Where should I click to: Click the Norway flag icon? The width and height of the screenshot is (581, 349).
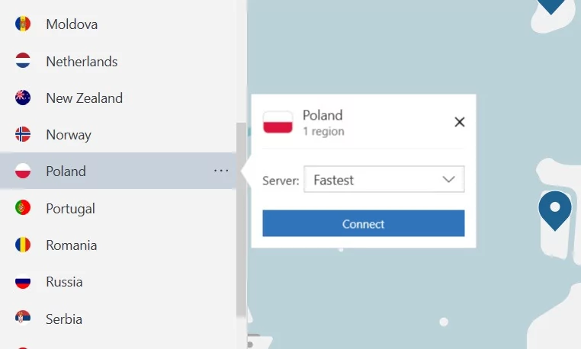point(23,134)
